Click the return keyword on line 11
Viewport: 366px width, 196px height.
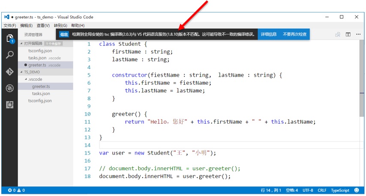[x=135, y=122]
